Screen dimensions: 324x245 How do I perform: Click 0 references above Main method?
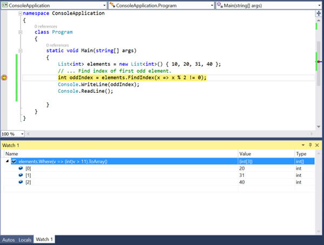point(57,45)
